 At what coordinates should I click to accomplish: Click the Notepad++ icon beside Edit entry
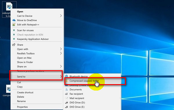(14, 24)
